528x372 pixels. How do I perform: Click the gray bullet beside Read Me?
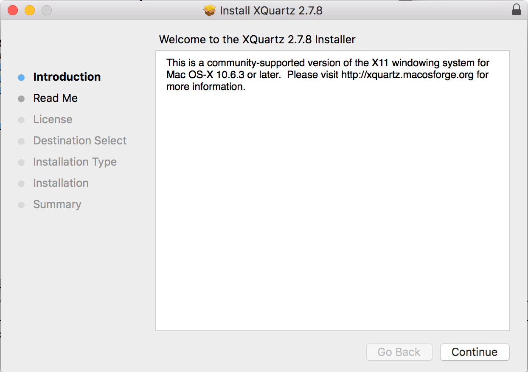click(21, 99)
